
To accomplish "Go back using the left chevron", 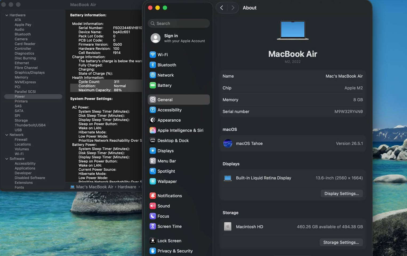I will pos(221,8).
